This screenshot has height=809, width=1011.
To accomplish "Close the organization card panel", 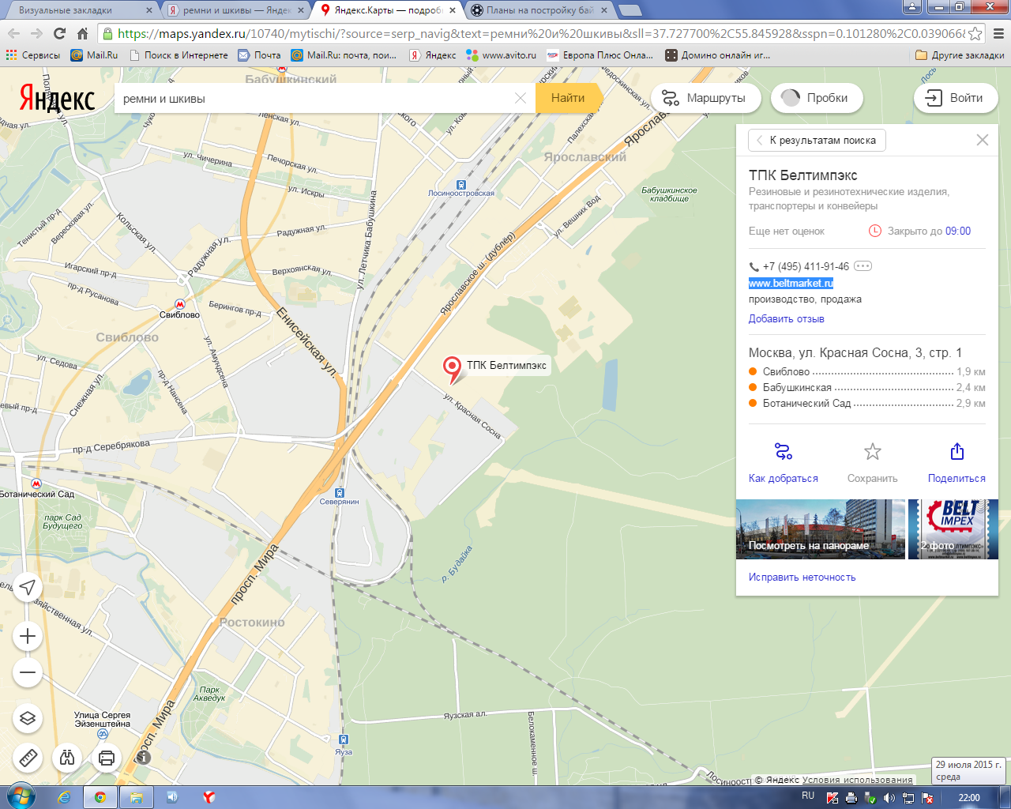I will pos(982,140).
